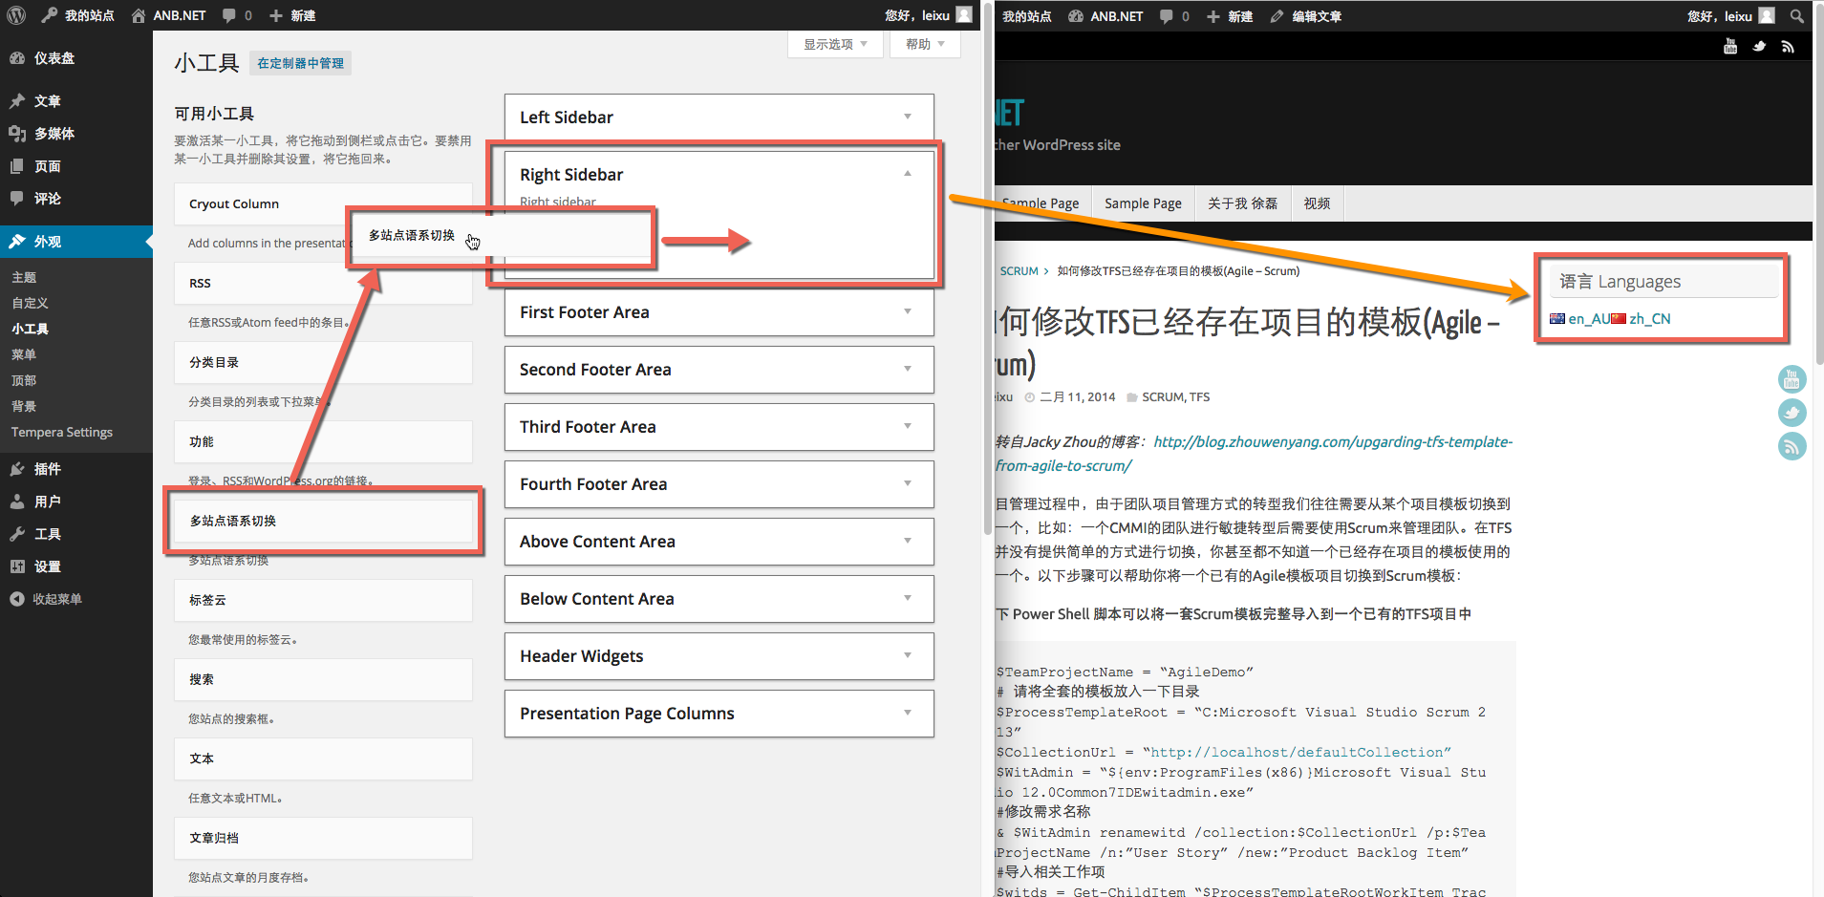1824x897 pixels.
Task: Click the round YouTube social button
Action: (1792, 379)
